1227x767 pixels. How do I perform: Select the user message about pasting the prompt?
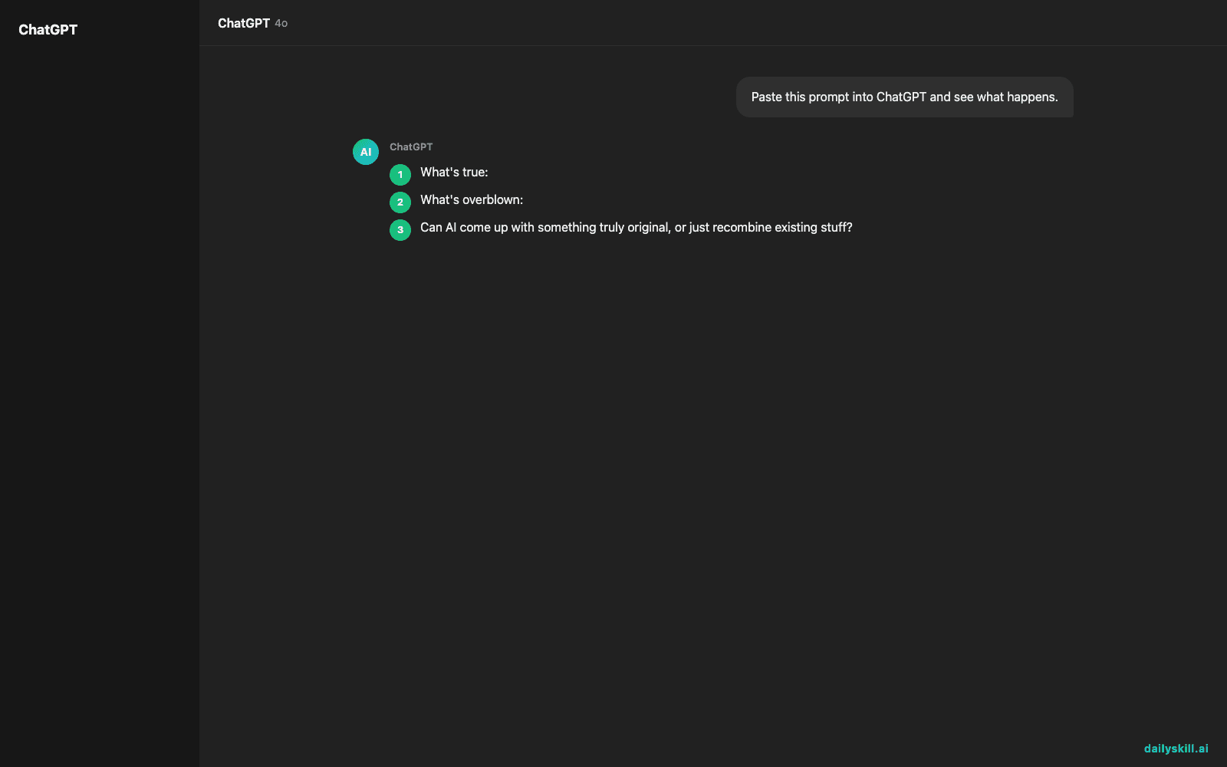pos(904,97)
